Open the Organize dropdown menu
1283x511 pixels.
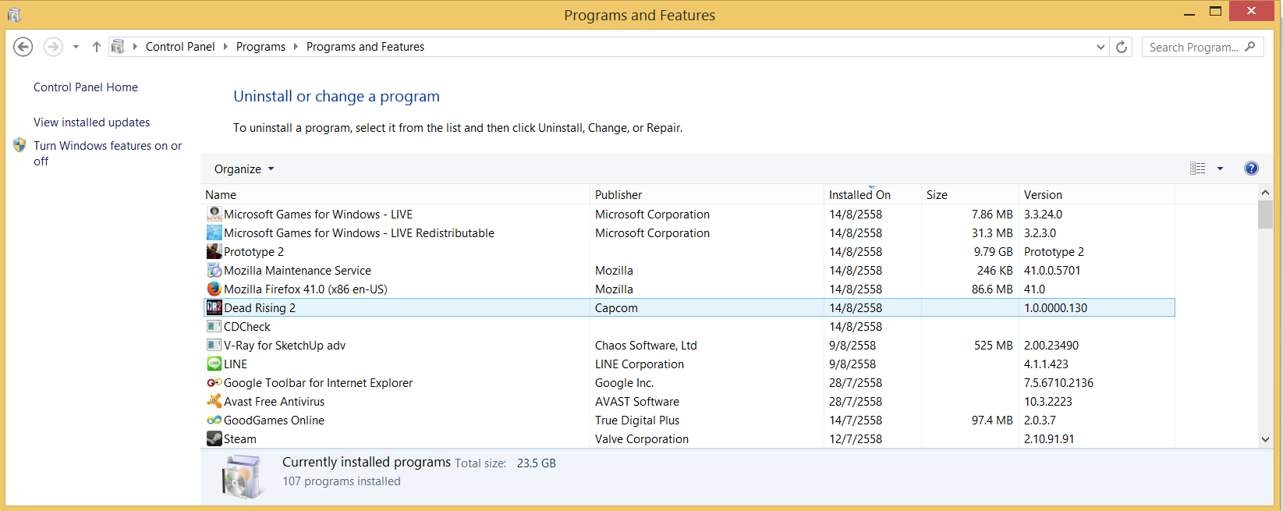(244, 169)
